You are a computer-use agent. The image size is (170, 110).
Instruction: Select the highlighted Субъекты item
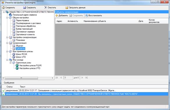[x=20, y=49]
